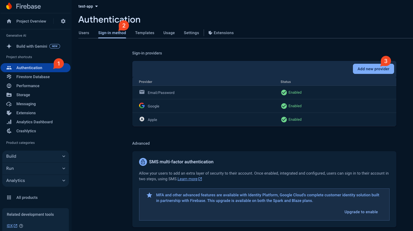
Task: Click the Extensions tab plug icon
Action: tap(210, 33)
